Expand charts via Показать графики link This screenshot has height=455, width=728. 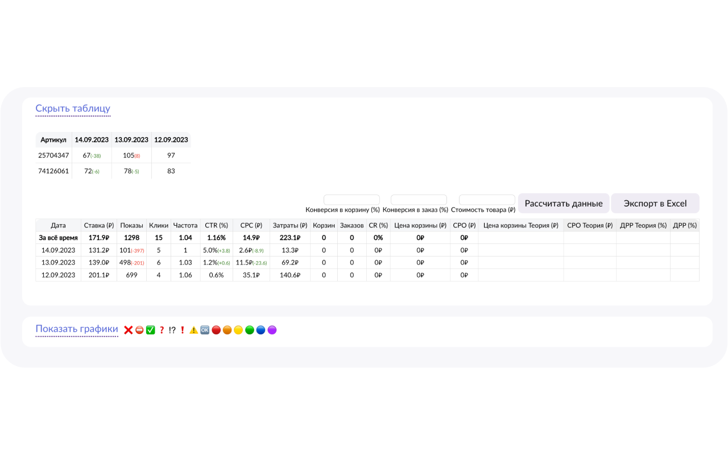(x=77, y=329)
